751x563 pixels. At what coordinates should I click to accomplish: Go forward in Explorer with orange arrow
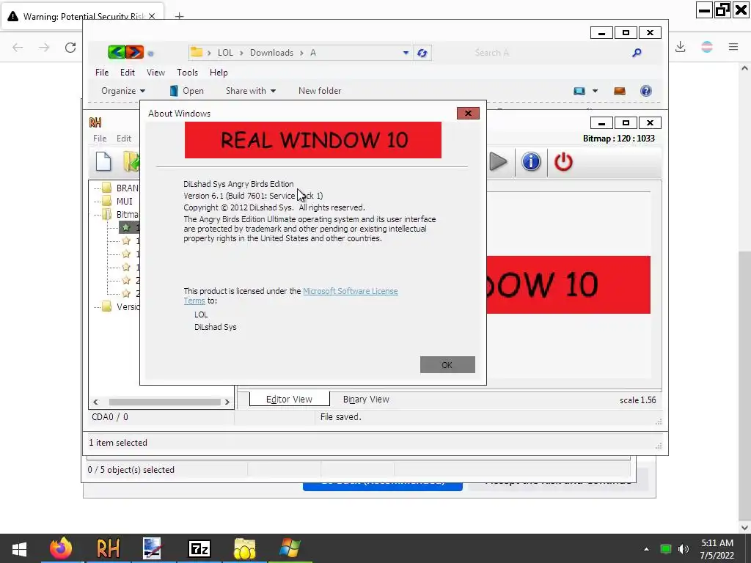click(x=135, y=52)
